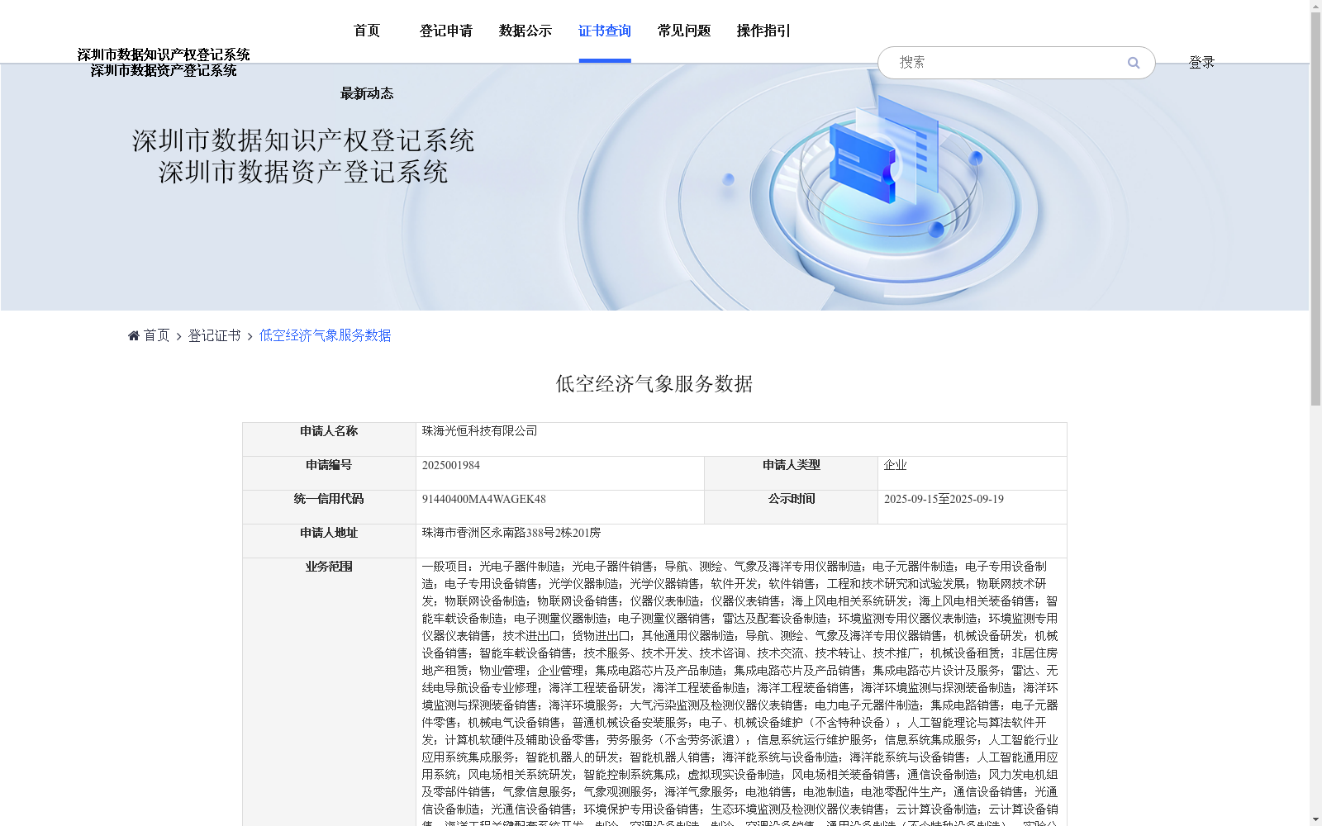The image size is (1322, 826).
Task: Open the 常见问题 menu item
Action: coord(682,31)
